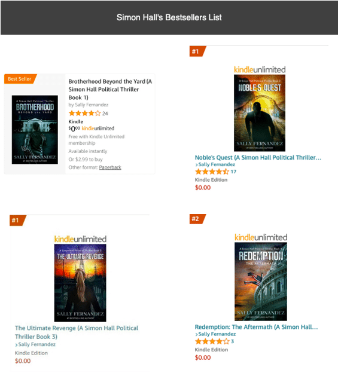This screenshot has height=376, width=338.
Task: Click kindleunlimited logo above Redemption cover
Action: click(261, 237)
